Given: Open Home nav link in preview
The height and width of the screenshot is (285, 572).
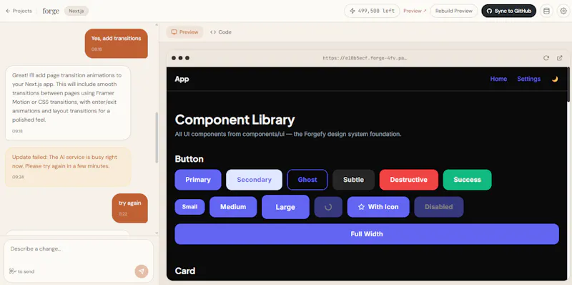Looking at the screenshot, I should [498, 79].
